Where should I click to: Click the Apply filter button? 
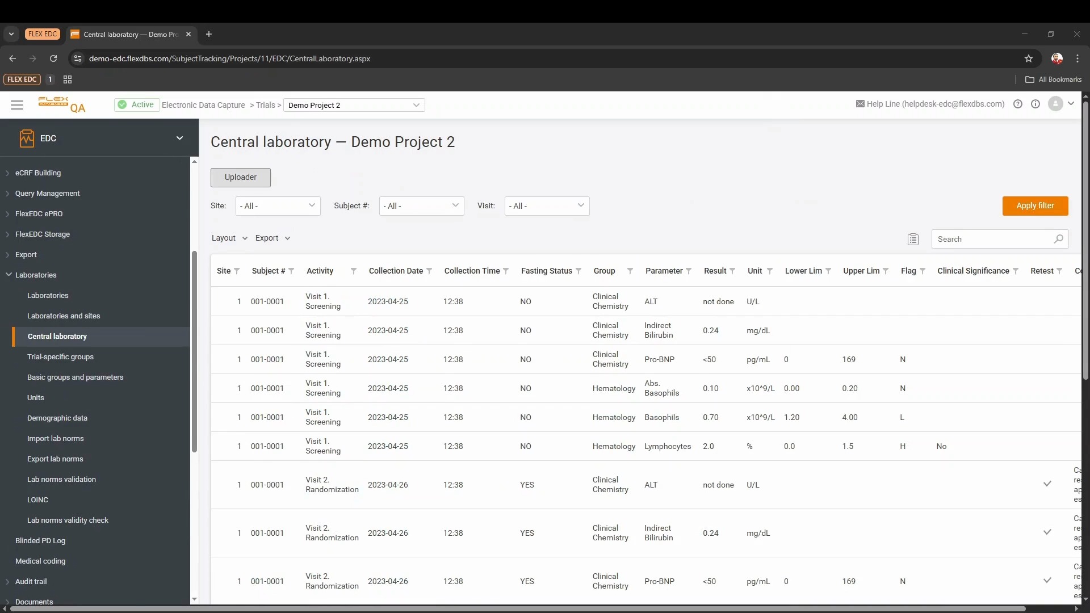coord(1035,206)
